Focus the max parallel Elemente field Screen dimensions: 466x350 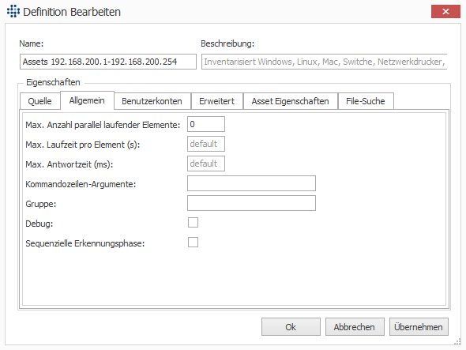(x=206, y=124)
